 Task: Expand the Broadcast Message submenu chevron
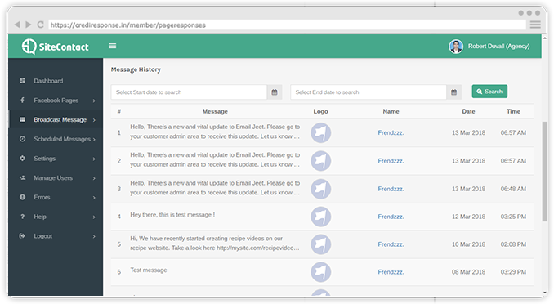coord(94,120)
